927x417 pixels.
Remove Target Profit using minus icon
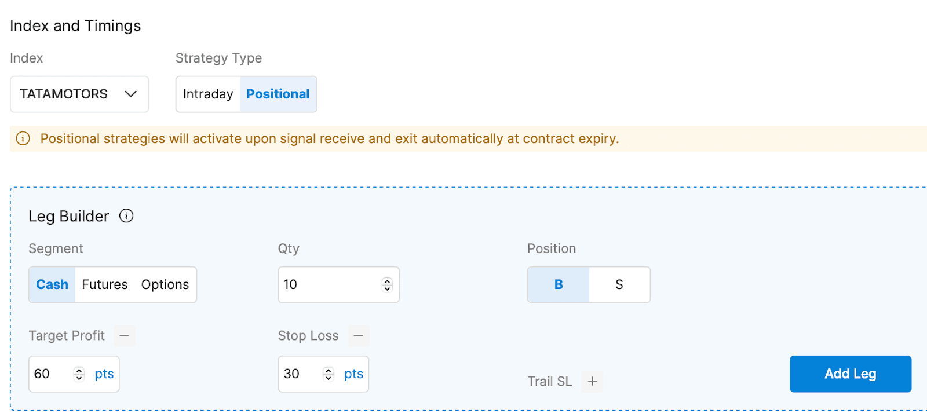click(125, 336)
